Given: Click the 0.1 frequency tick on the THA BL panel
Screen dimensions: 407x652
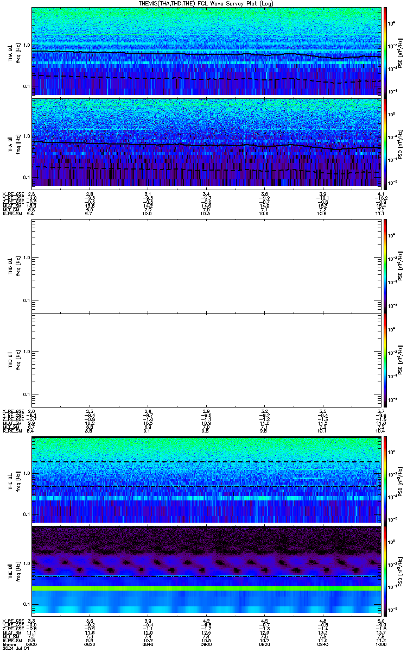Looking at the screenshot, I should [27, 86].
